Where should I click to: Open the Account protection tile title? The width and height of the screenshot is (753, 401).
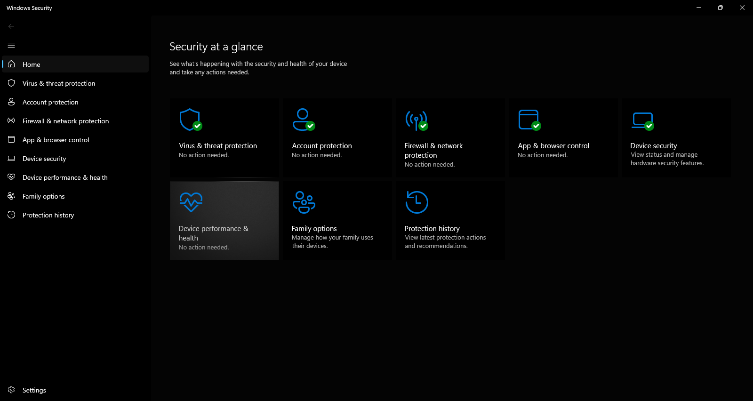tap(322, 146)
